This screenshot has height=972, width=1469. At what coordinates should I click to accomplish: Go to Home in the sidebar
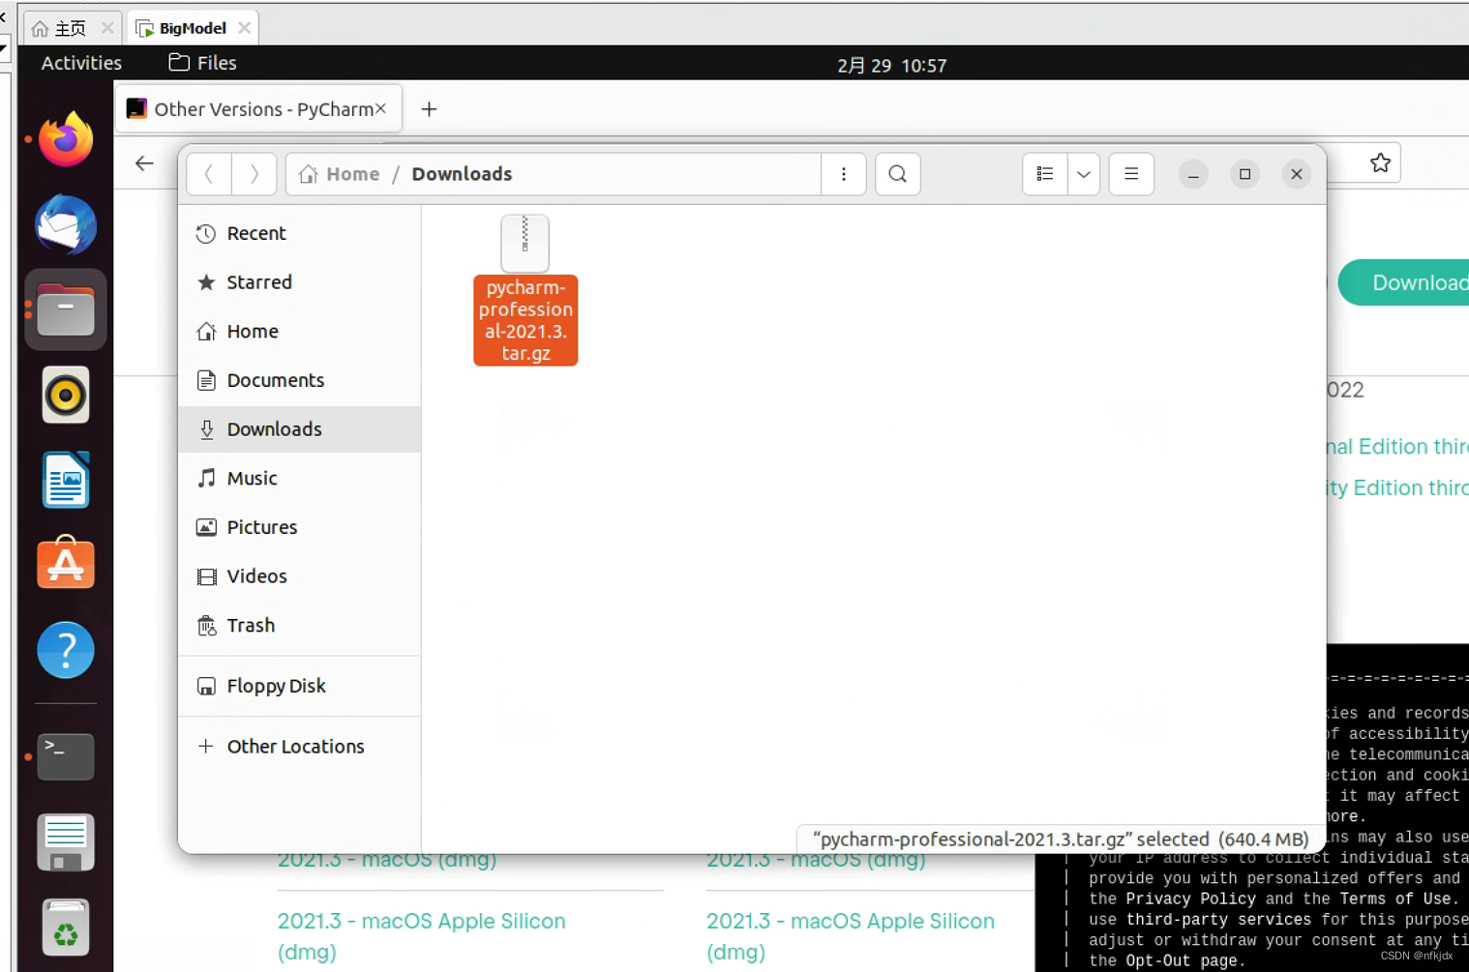click(300, 332)
